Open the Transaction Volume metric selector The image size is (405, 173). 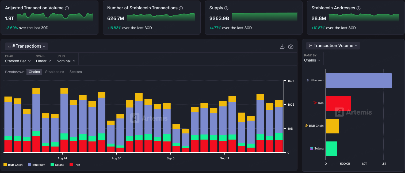tap(333, 46)
